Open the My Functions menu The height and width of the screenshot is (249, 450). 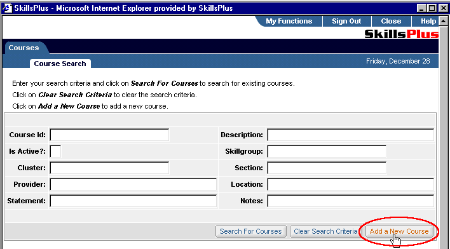tap(289, 21)
